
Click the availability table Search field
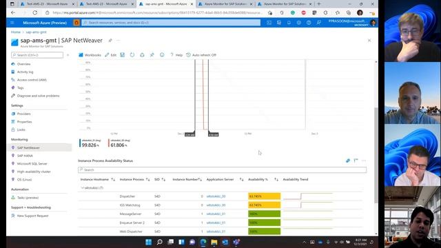pos(222,170)
